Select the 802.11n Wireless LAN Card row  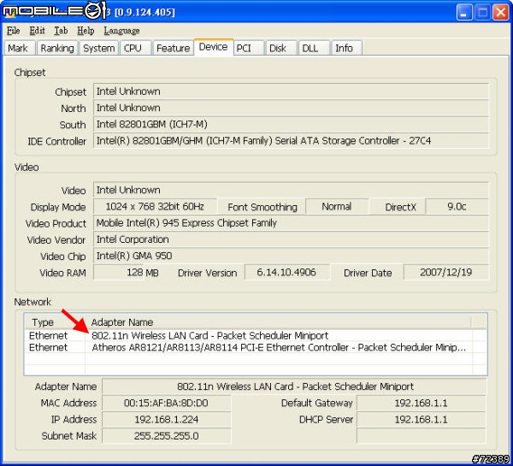[256, 336]
